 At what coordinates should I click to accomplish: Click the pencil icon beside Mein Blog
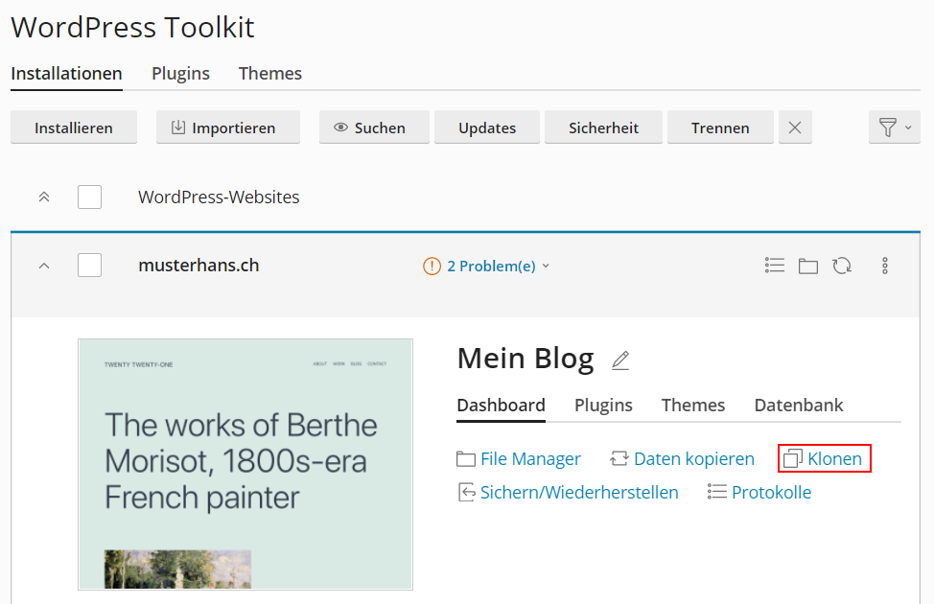pos(620,360)
